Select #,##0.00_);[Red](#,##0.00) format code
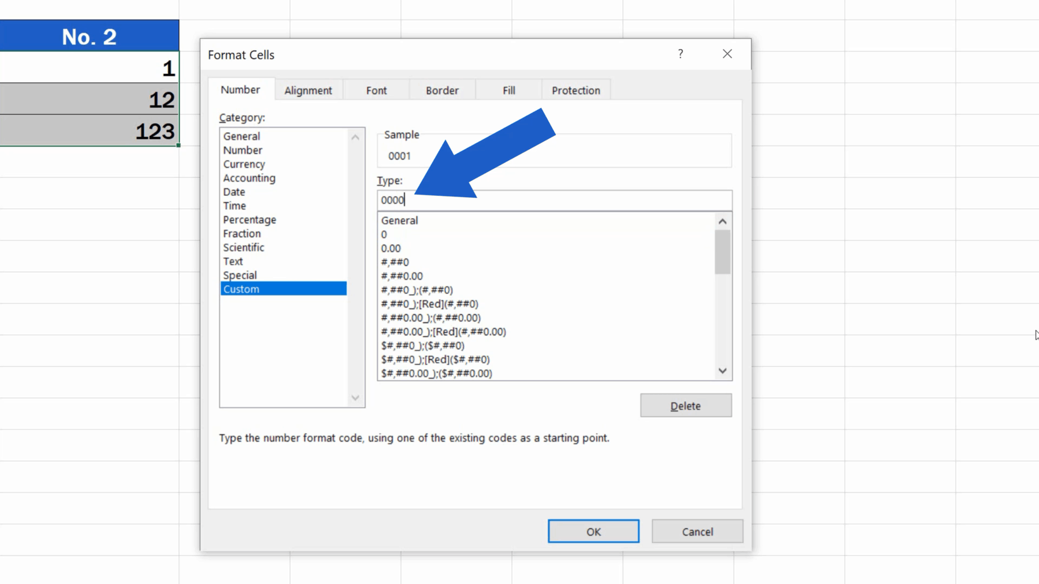The image size is (1039, 584). [x=546, y=332]
